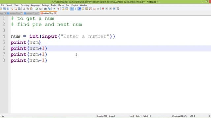Click the '# find pre and next num' comment

coord(46,25)
